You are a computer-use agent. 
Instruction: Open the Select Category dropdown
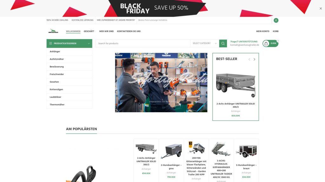pos(205,43)
